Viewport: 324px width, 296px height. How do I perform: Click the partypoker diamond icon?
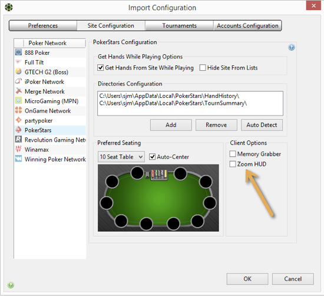[x=19, y=120]
